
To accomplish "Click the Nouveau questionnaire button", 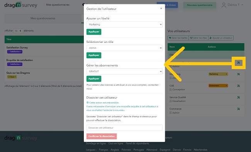I will coord(200,5).
